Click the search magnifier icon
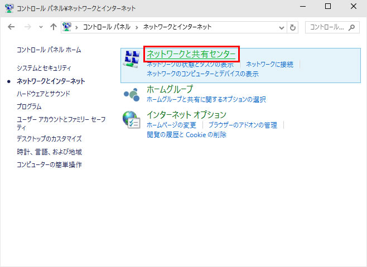Viewport: 367px width, 267px height. point(351,27)
